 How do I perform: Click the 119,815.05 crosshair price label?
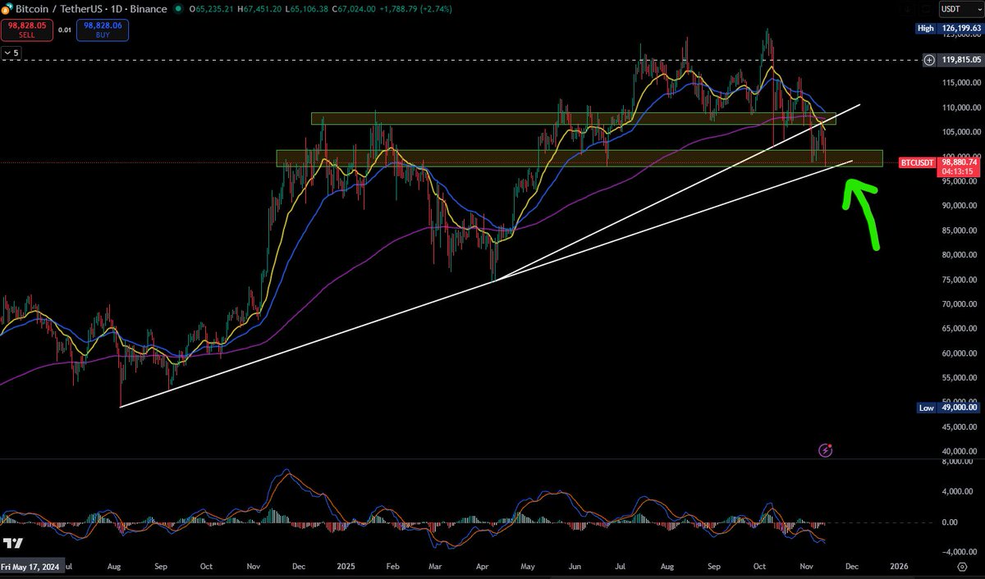click(960, 60)
